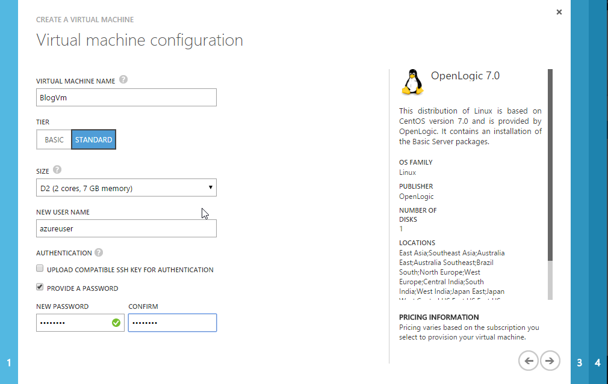This screenshot has height=384, width=608.
Task: Click the image details panel scrollbar
Action: (x=550, y=180)
